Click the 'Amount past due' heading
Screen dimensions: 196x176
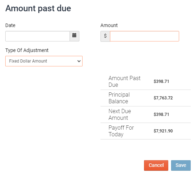(x=38, y=8)
